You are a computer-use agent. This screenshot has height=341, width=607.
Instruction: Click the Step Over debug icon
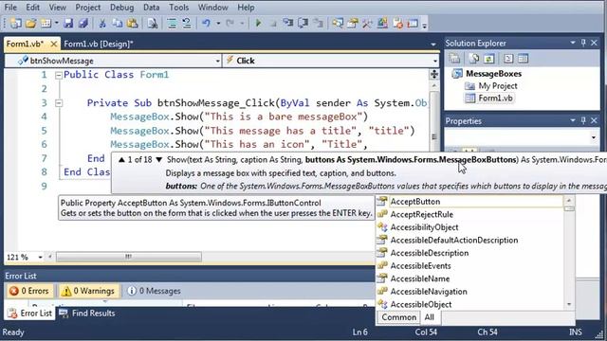tap(303, 24)
